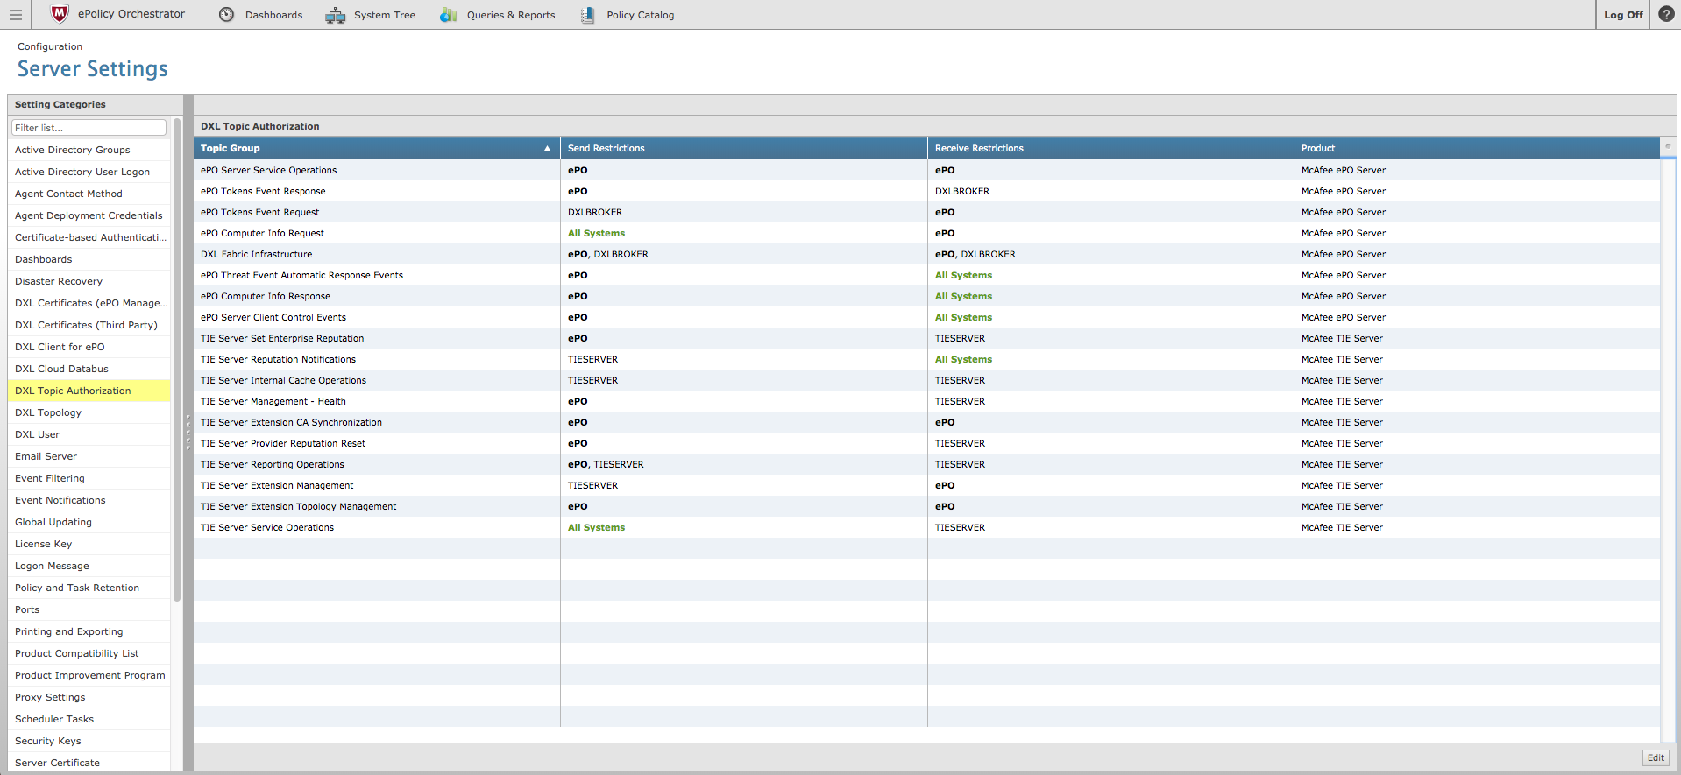Select Dashboards in Setting Categories list

(89, 259)
